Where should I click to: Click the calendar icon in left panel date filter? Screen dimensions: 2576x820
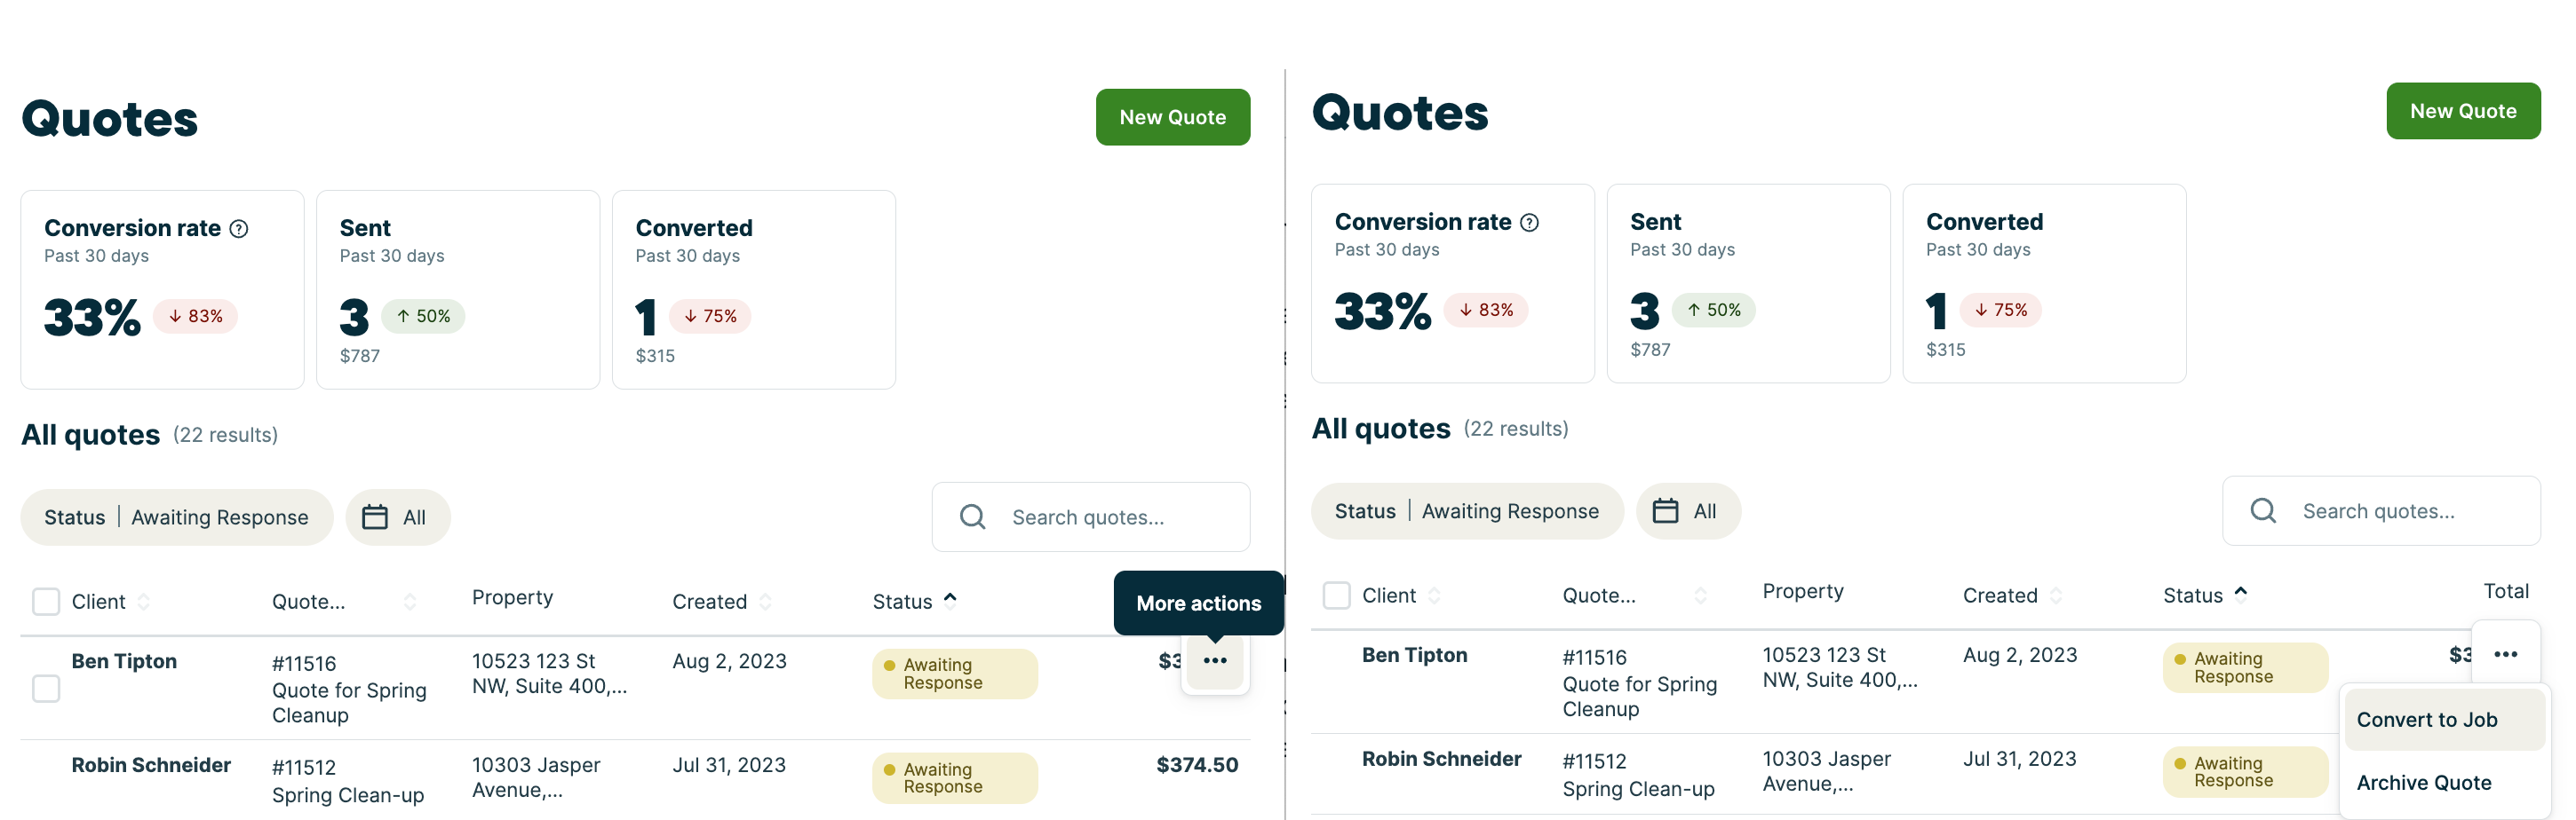[x=375, y=517]
